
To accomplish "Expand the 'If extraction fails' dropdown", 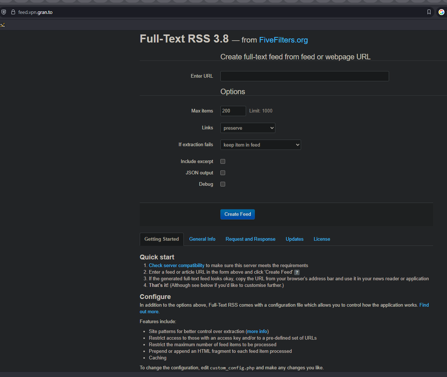I will 260,145.
